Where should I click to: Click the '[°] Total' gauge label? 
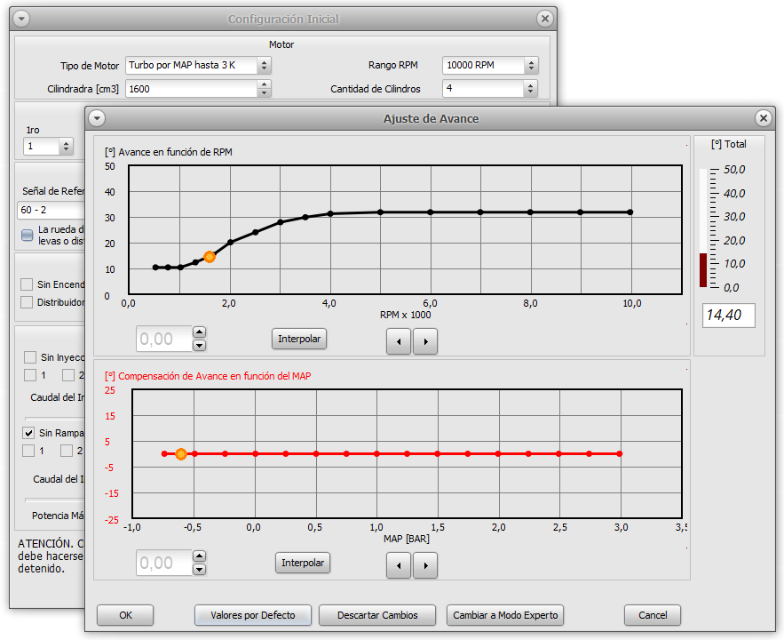click(728, 144)
